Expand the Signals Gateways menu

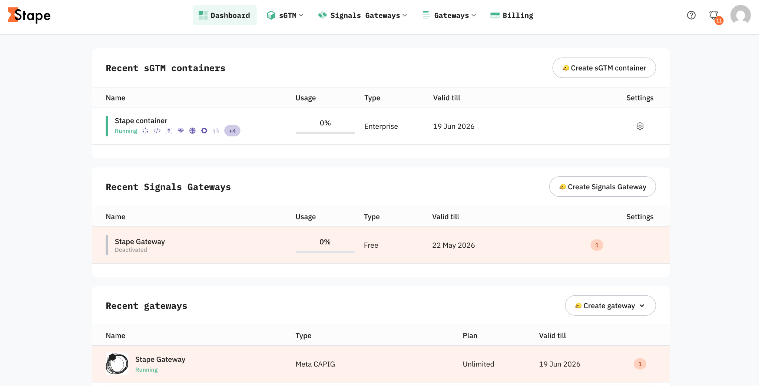click(x=362, y=15)
